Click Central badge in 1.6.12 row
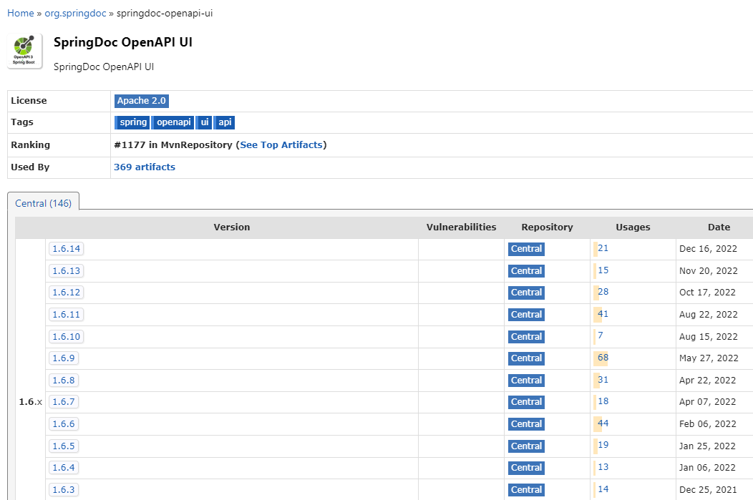 coord(526,293)
